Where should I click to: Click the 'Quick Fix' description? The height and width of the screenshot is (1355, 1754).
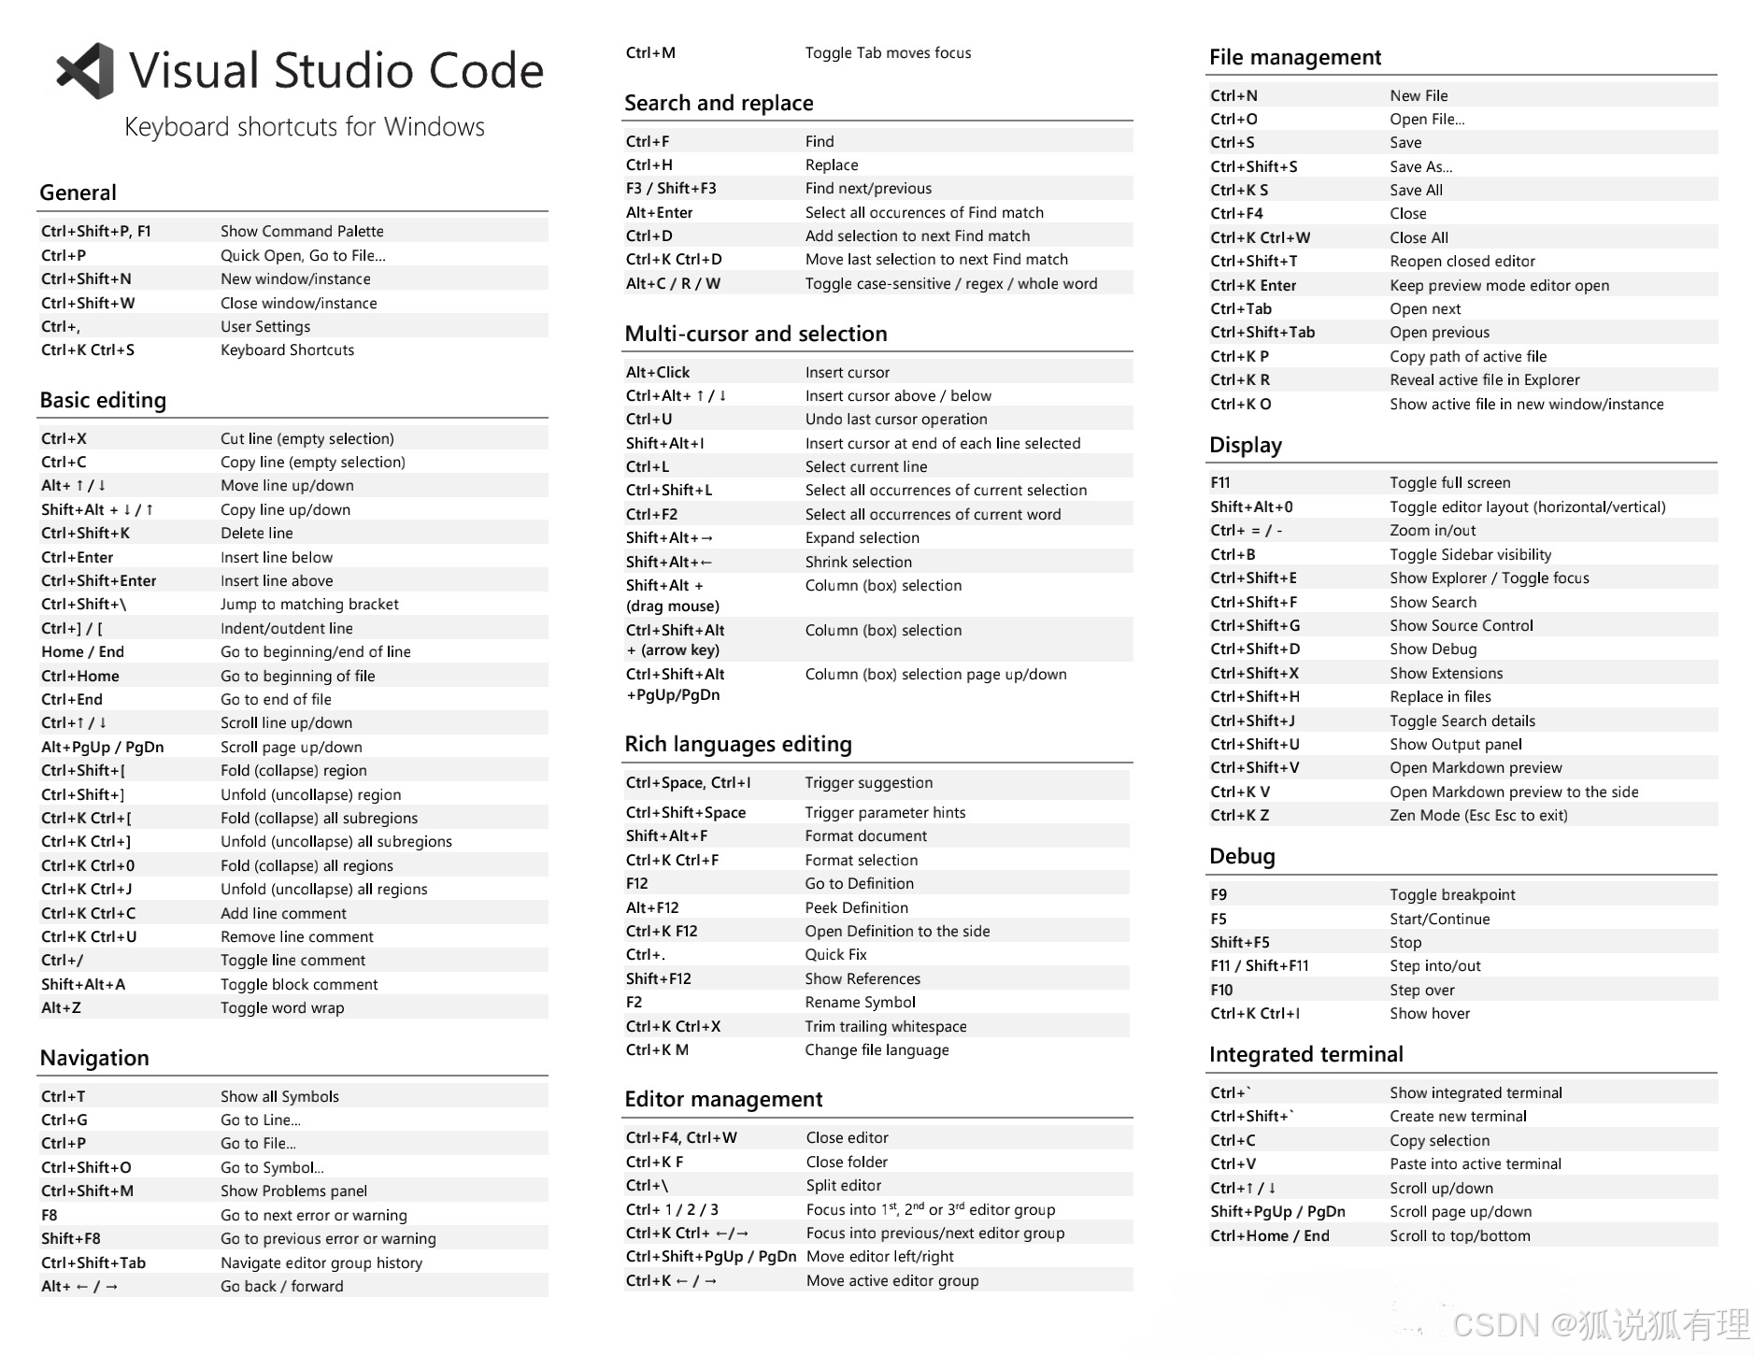[835, 954]
